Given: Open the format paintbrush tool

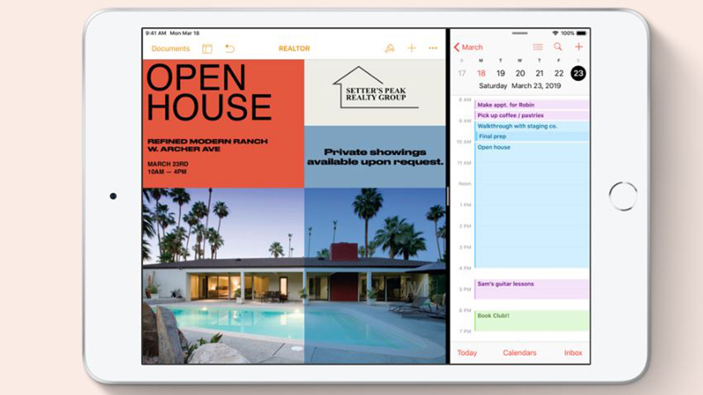Looking at the screenshot, I should point(390,49).
